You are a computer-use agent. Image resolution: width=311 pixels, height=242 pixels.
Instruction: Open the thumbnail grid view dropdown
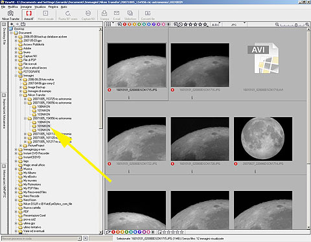[109, 25]
